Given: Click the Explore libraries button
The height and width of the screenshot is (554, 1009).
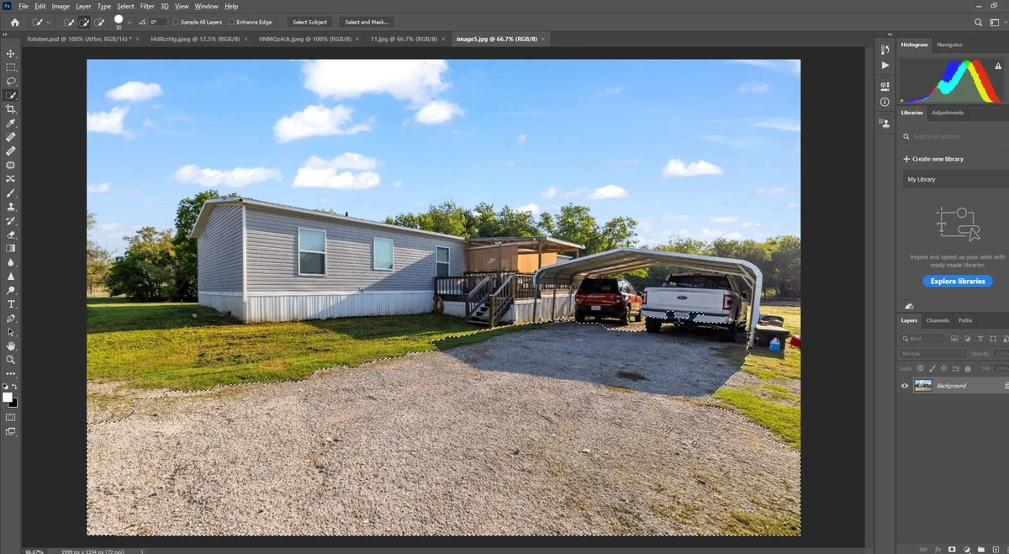Looking at the screenshot, I should pos(958,282).
